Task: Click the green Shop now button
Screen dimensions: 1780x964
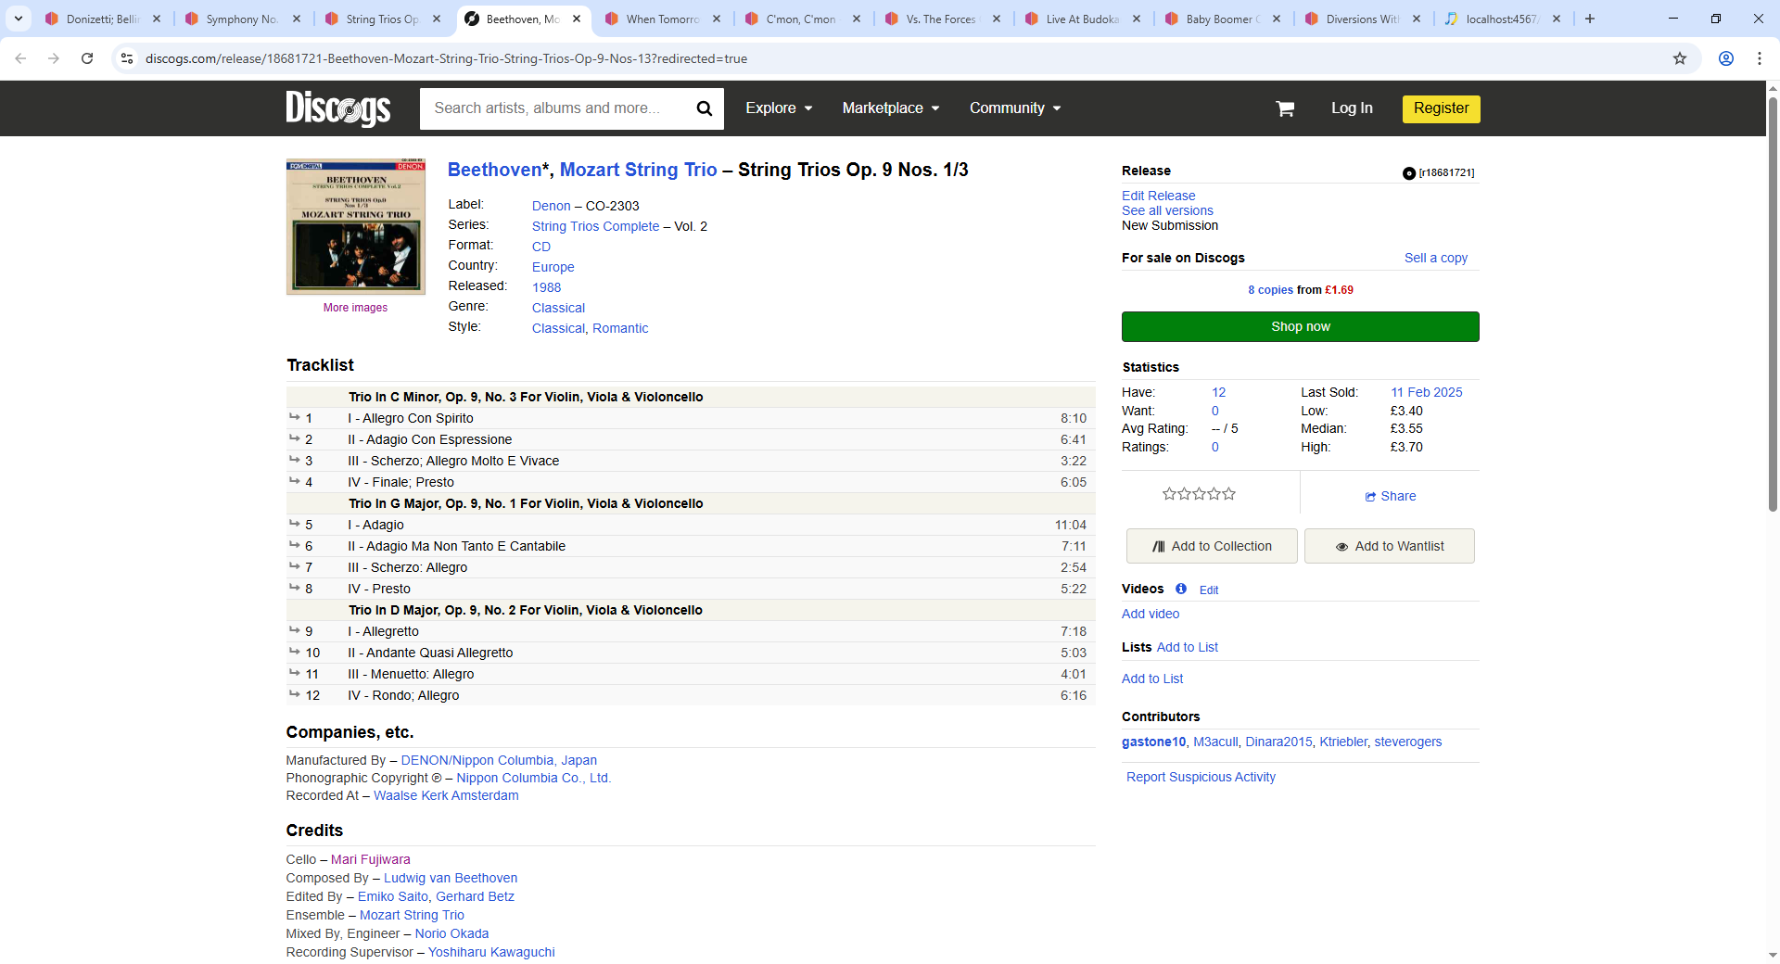Action: click(x=1300, y=326)
